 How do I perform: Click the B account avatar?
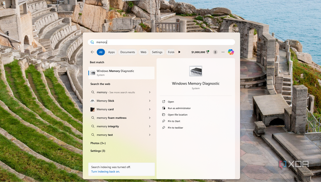tap(215, 52)
